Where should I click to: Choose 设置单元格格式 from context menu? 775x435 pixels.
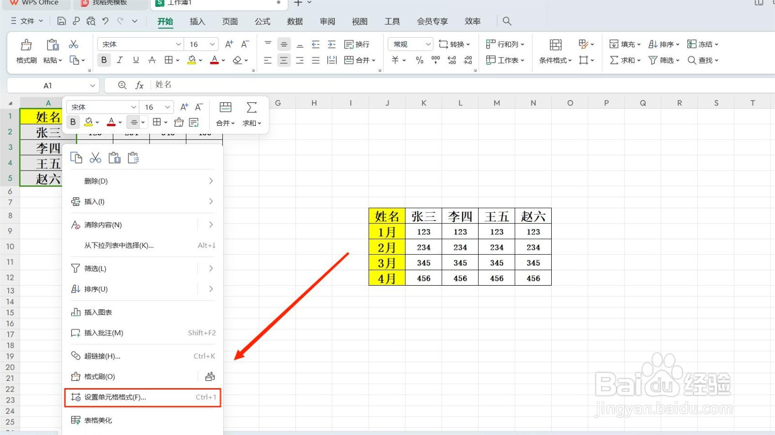pos(121,397)
